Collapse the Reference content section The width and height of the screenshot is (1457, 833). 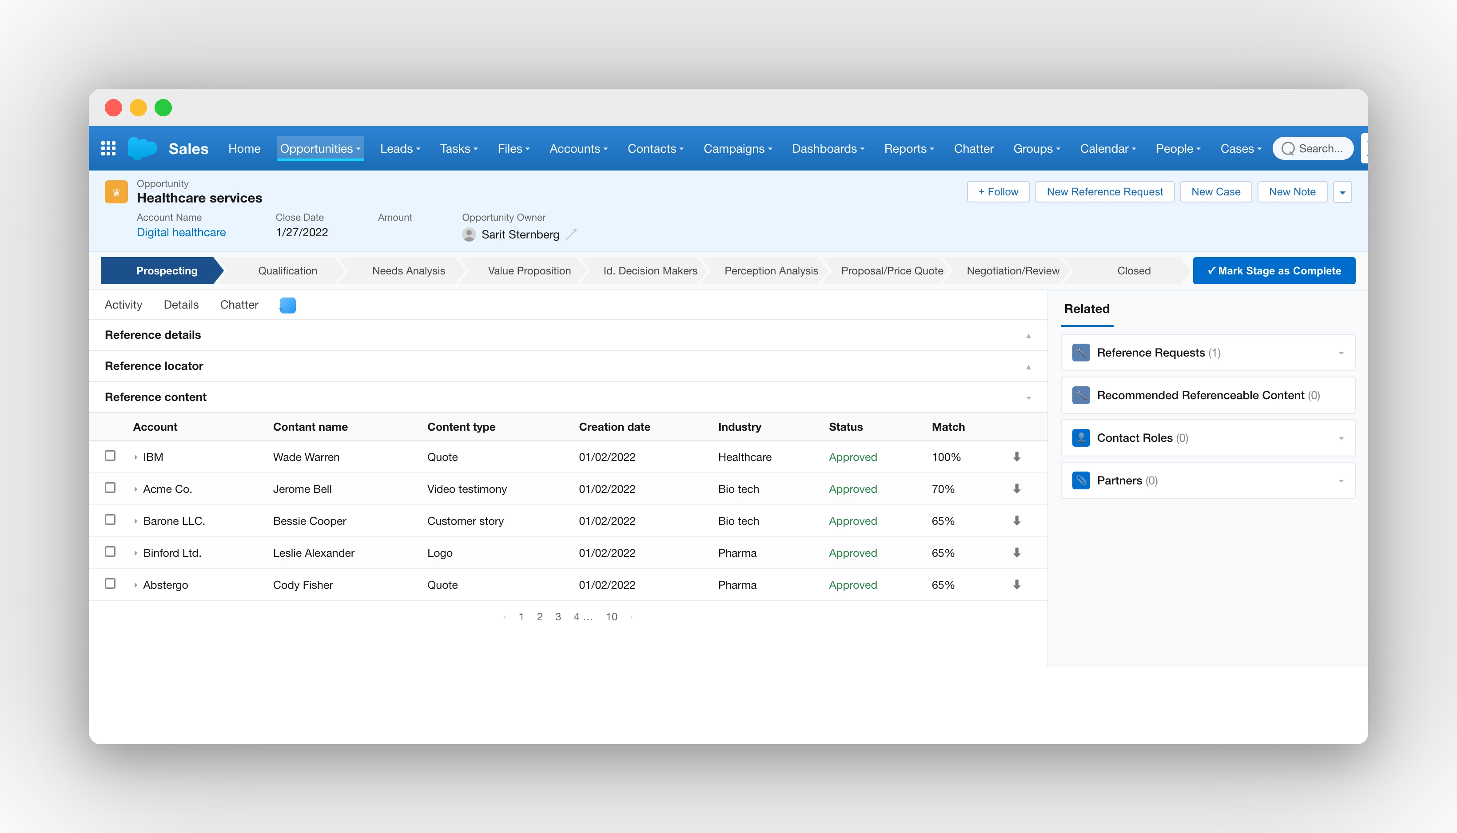(1028, 397)
